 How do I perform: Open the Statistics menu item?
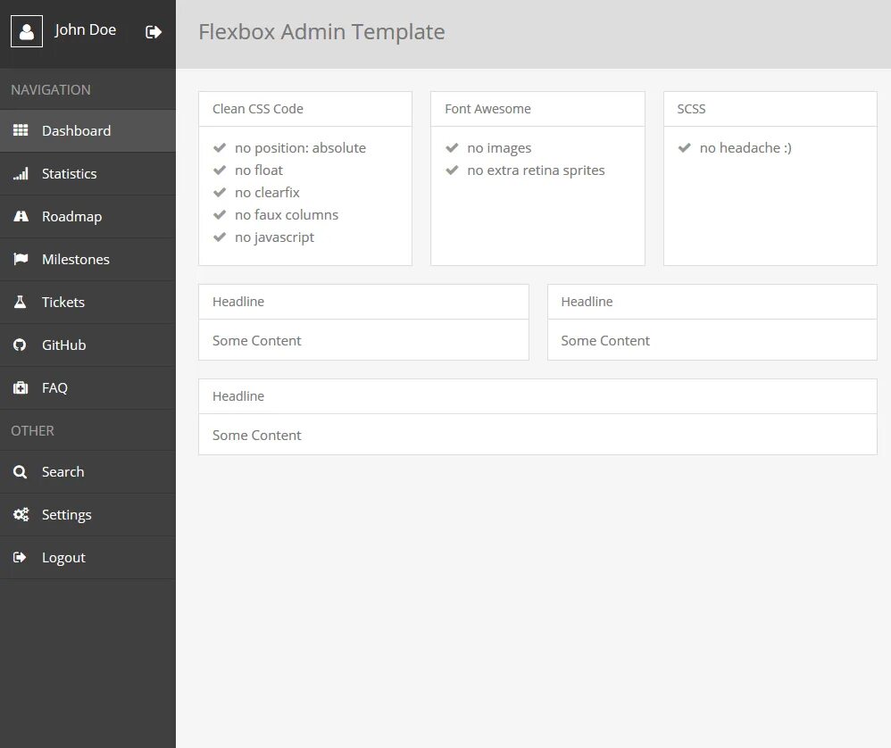(70, 174)
